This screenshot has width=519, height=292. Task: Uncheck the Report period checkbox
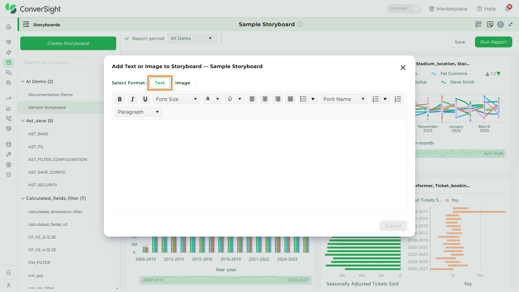127,38
